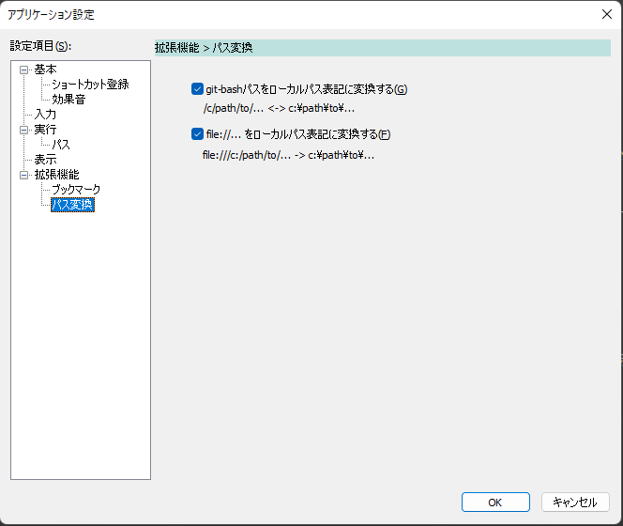Collapse the 実行 tree node
The height and width of the screenshot is (526, 623).
tap(23, 131)
